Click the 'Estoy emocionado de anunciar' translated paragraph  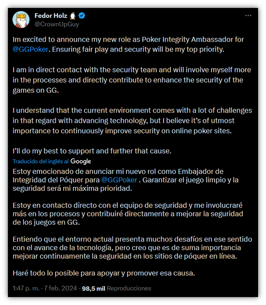[x=125, y=180]
